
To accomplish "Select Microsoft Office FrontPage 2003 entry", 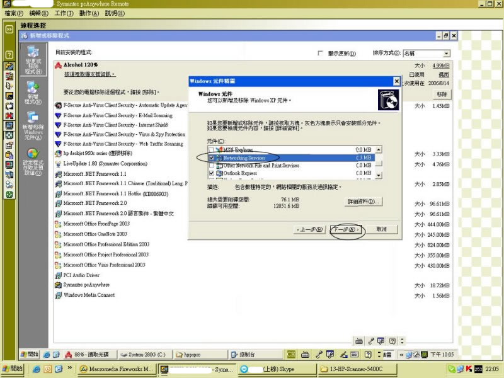I will pyautogui.click(x=96, y=224).
